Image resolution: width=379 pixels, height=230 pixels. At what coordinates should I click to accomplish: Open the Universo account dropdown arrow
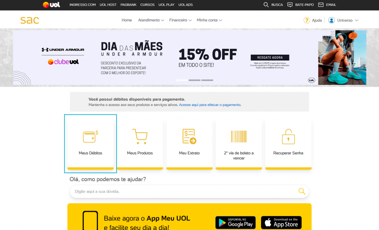click(x=356, y=20)
